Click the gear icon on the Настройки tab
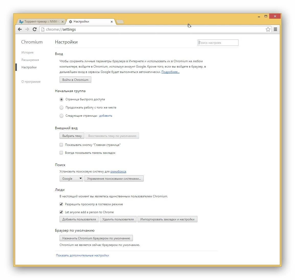 pos(71,22)
